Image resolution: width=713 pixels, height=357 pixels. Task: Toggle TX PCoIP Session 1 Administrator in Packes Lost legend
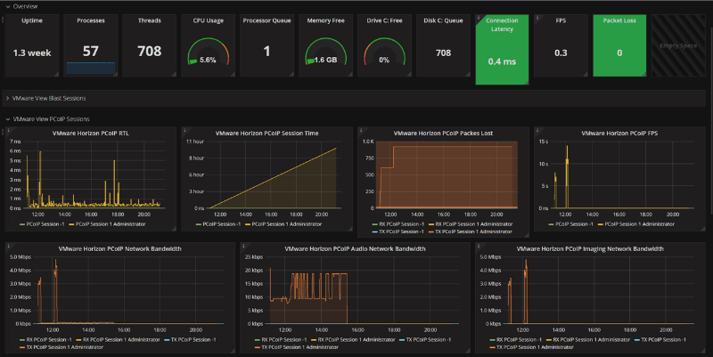point(473,231)
